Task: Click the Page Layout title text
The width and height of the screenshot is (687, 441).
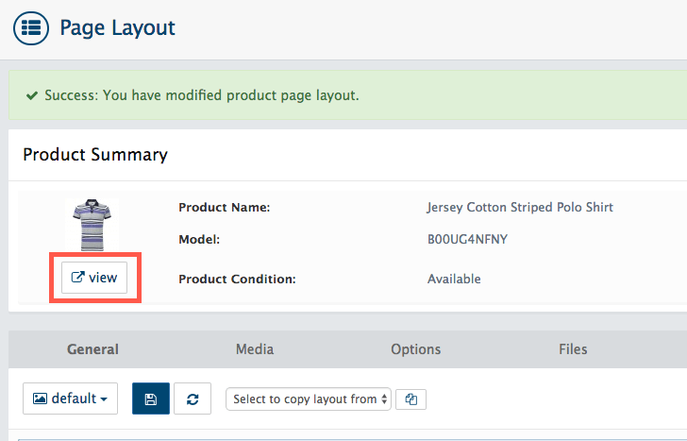Action: [117, 27]
